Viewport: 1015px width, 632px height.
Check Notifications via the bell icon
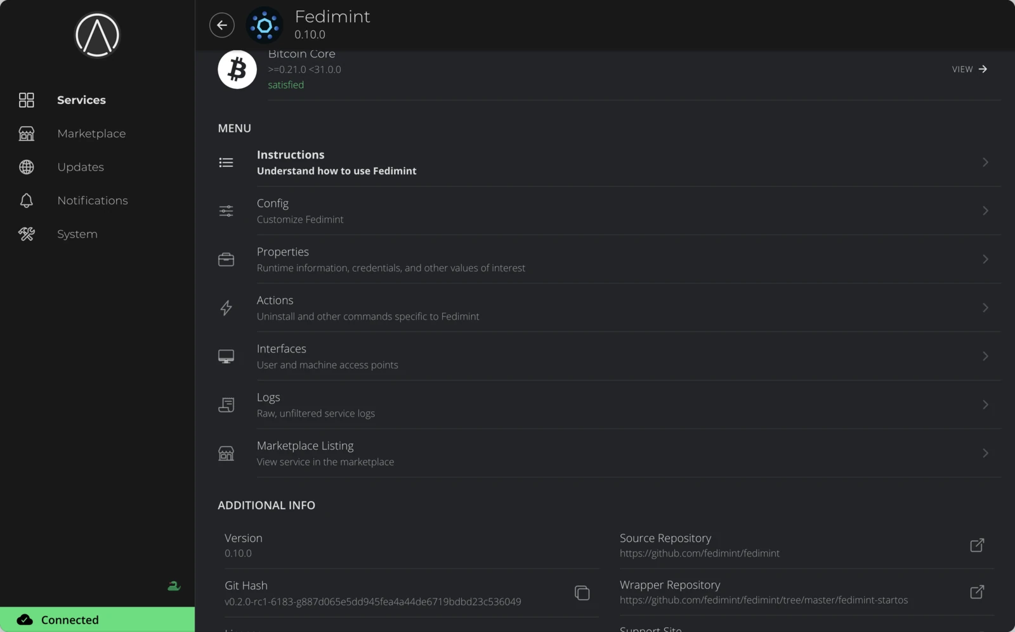click(x=26, y=200)
